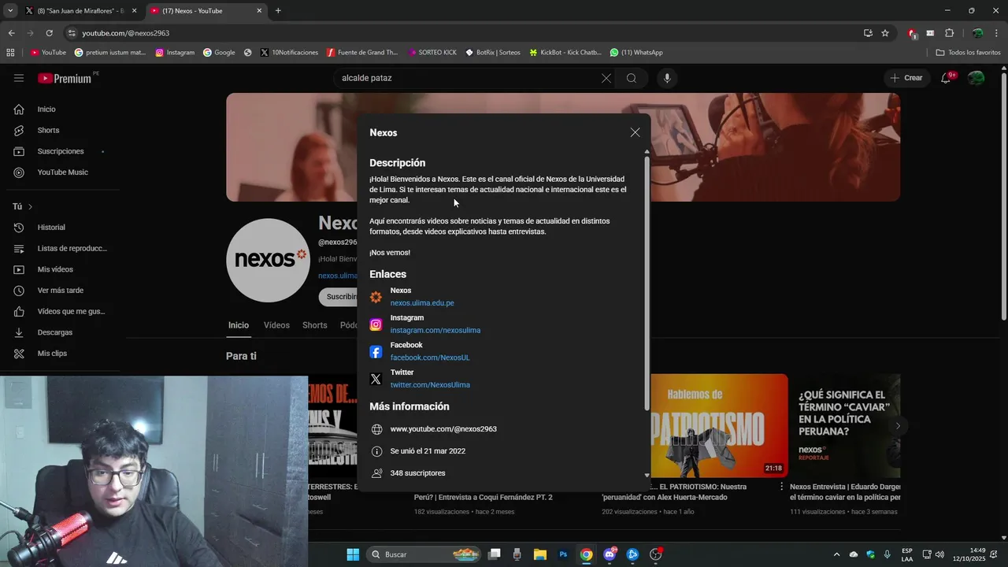Show hidden system tray icons
The image size is (1008, 567).
(836, 554)
